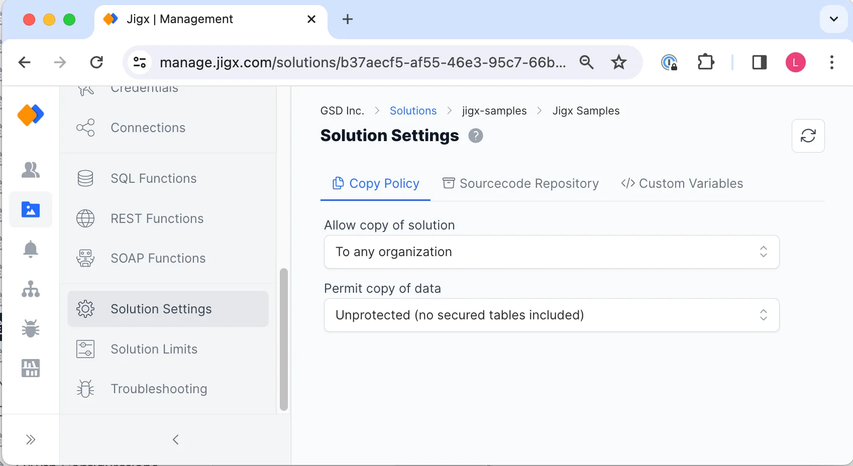The height and width of the screenshot is (466, 853).
Task: Select the Jigx | Management browser tab
Action: 211,20
